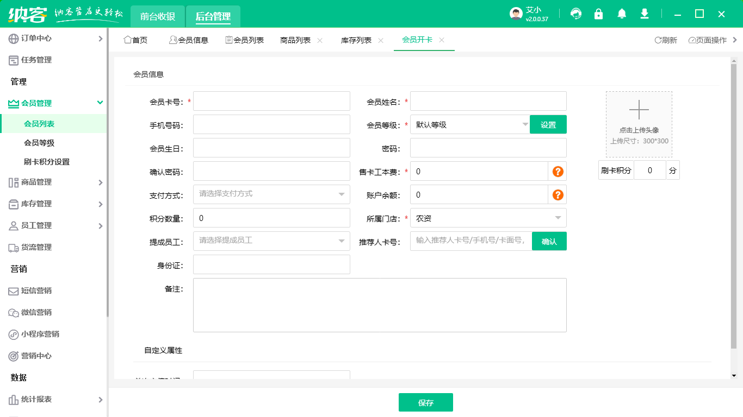
Task: Open 任务管理 in the sidebar
Action: (34, 60)
